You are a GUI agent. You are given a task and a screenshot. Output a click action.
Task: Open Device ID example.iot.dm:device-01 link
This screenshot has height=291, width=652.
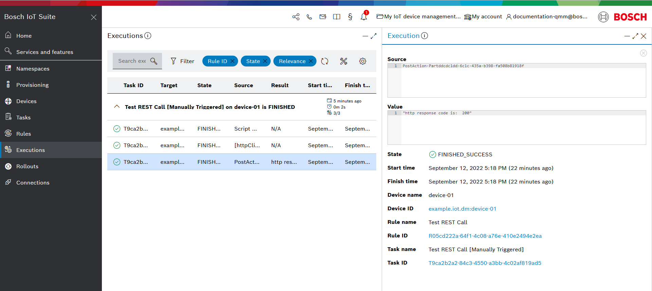[x=462, y=209]
